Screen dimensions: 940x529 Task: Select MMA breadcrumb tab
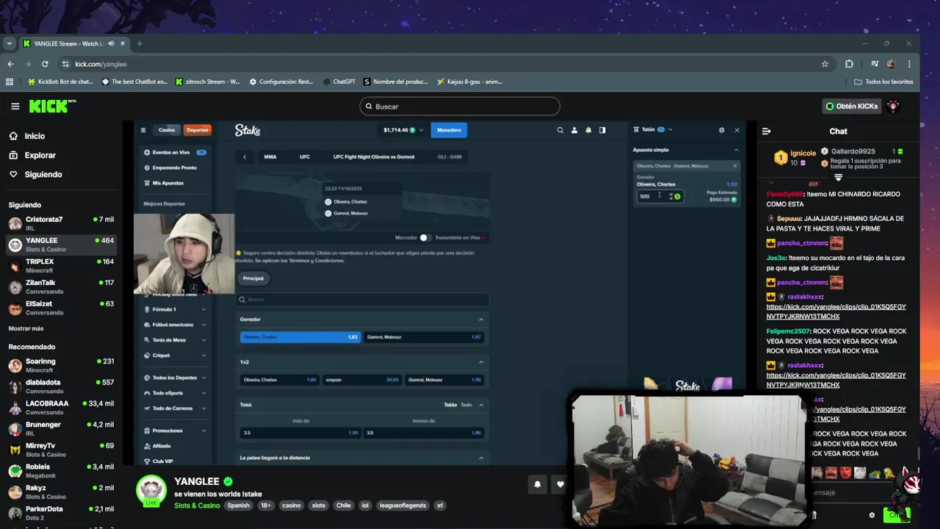tap(270, 156)
